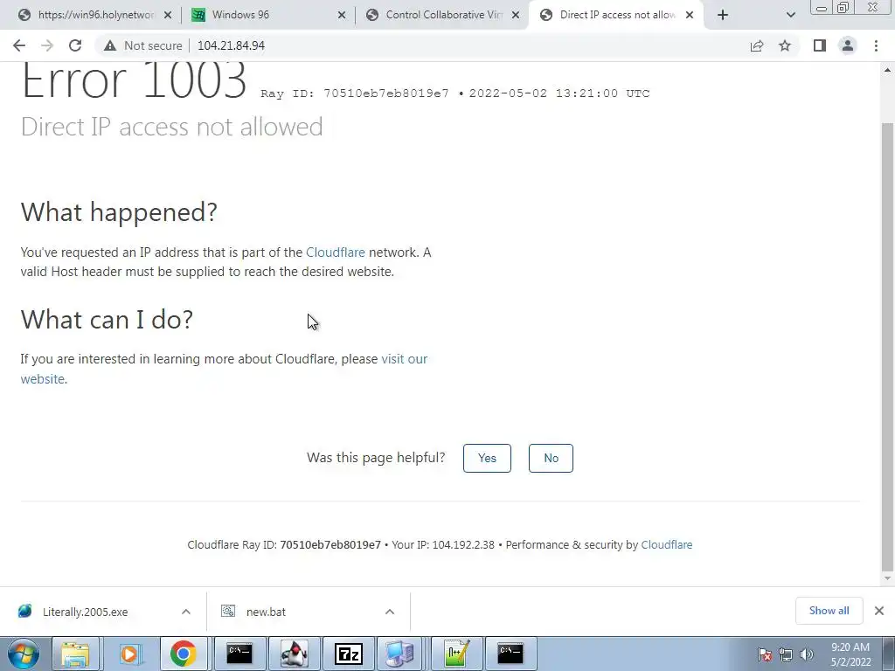Show all downloads
Screen dimensions: 895x671
(829, 611)
